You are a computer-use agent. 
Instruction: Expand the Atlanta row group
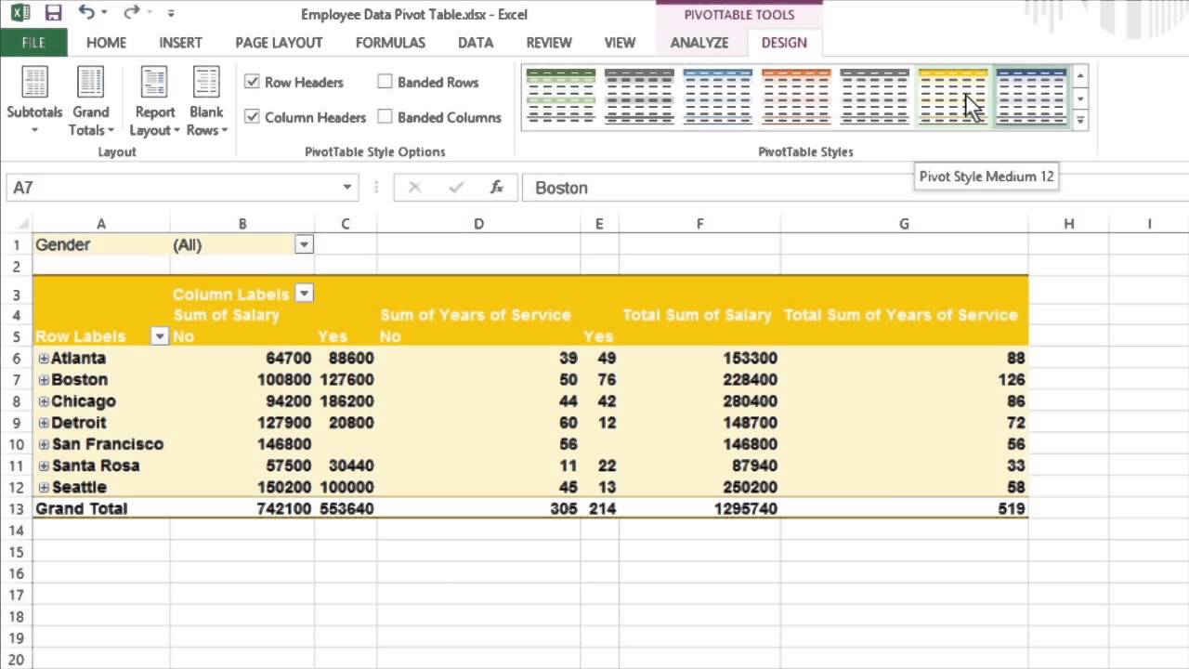[x=44, y=358]
